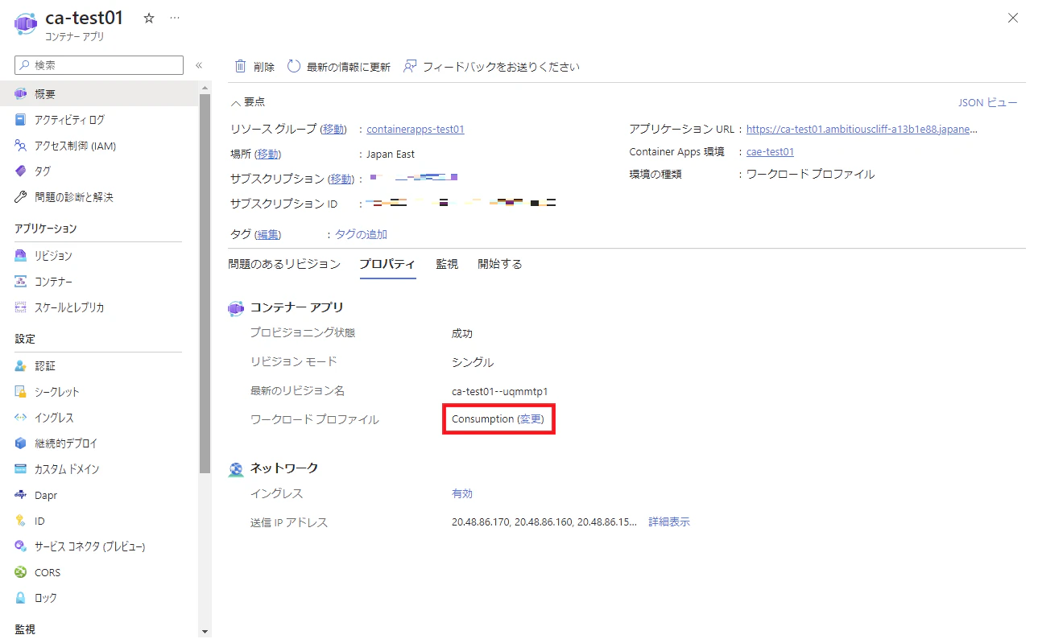Click the シークレット sidebar icon
The width and height of the screenshot is (1038, 639).
point(21,392)
